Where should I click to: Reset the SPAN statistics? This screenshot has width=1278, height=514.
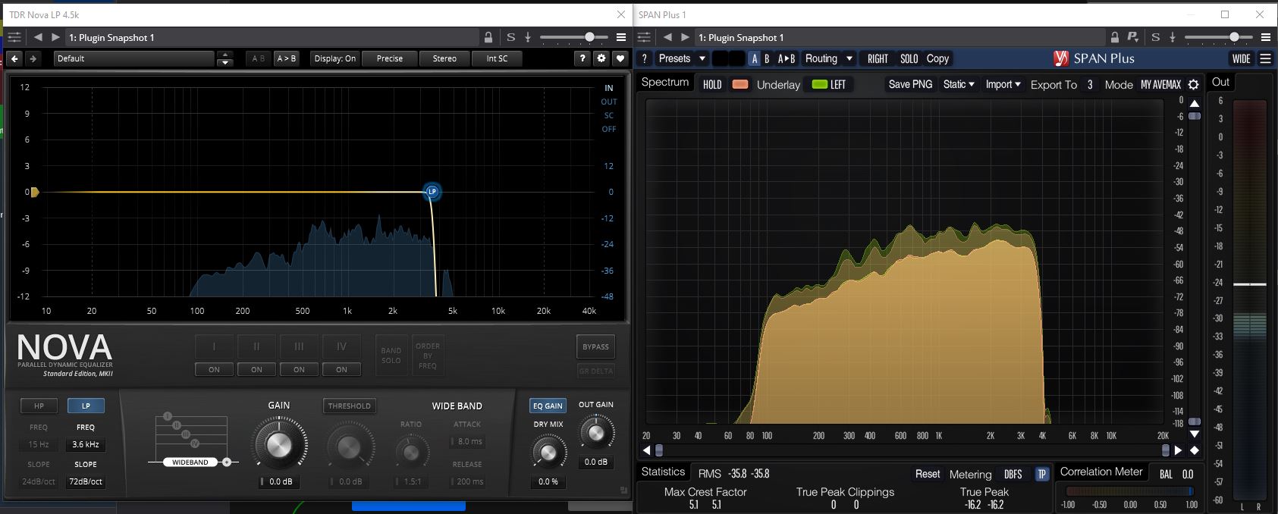click(927, 474)
